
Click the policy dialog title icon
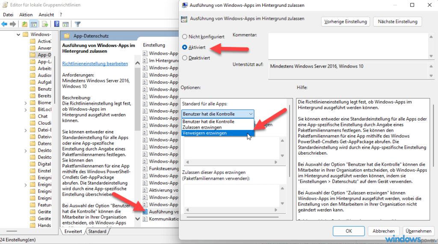[185, 5]
